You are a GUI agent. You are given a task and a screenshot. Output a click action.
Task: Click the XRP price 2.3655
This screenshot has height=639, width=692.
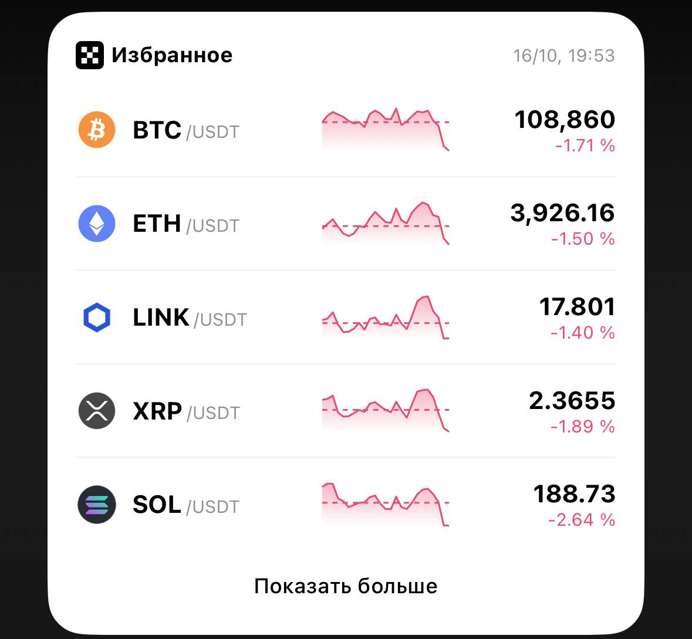pos(572,401)
